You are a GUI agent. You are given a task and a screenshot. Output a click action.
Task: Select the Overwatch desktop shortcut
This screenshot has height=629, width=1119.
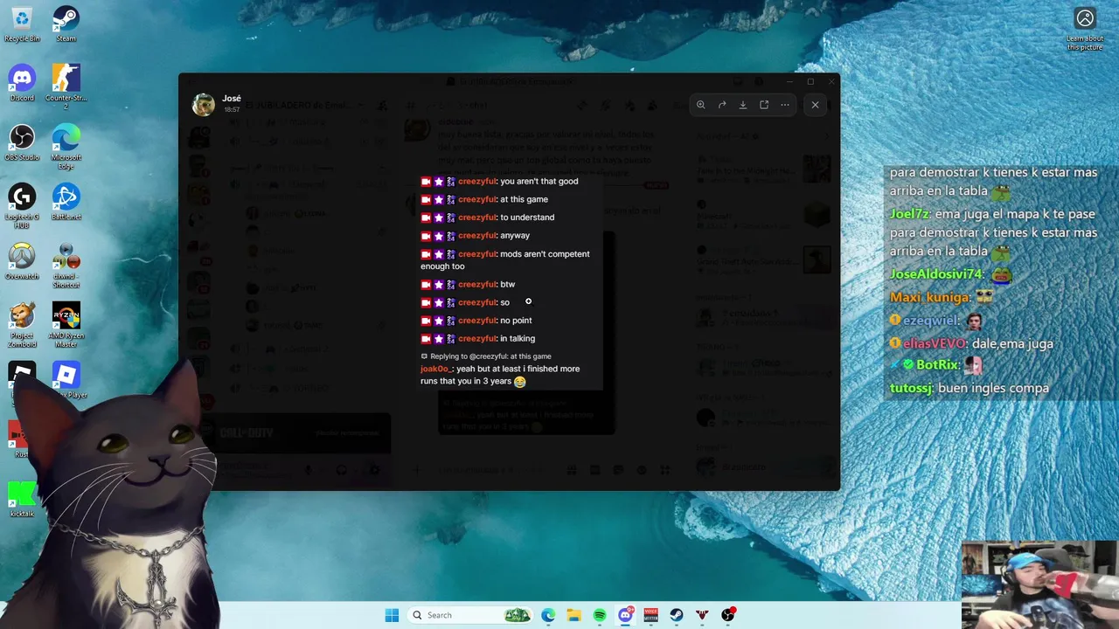click(x=22, y=262)
